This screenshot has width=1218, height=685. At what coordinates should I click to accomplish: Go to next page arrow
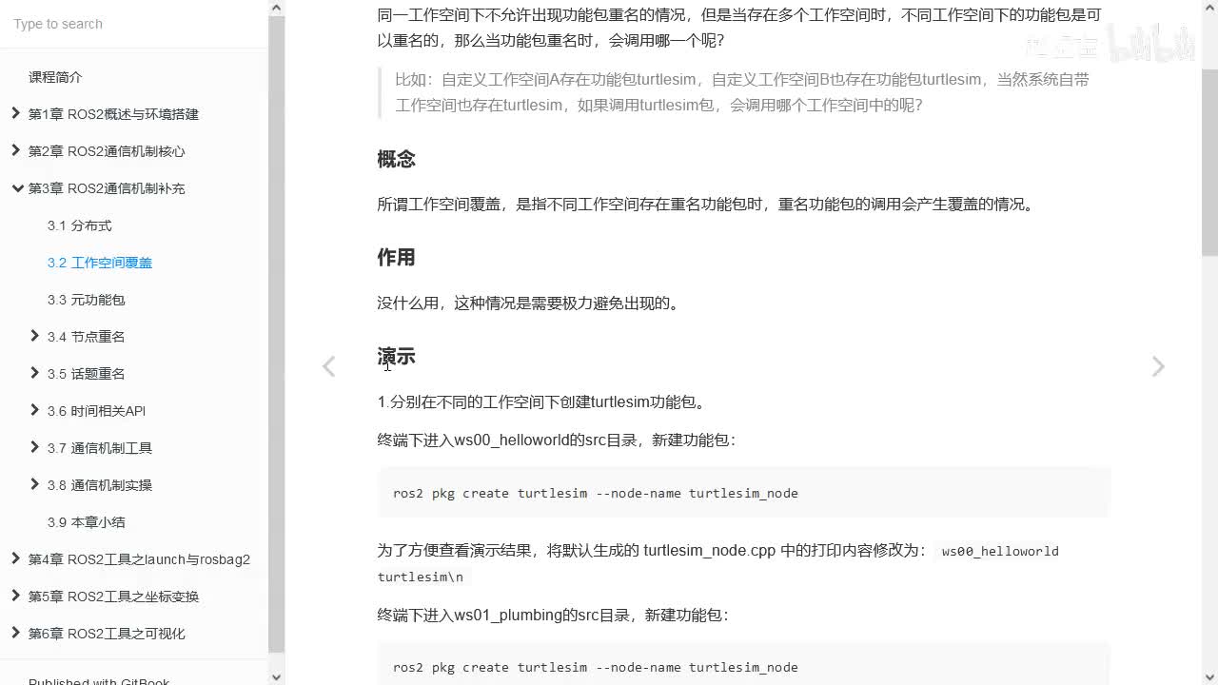(x=1158, y=366)
